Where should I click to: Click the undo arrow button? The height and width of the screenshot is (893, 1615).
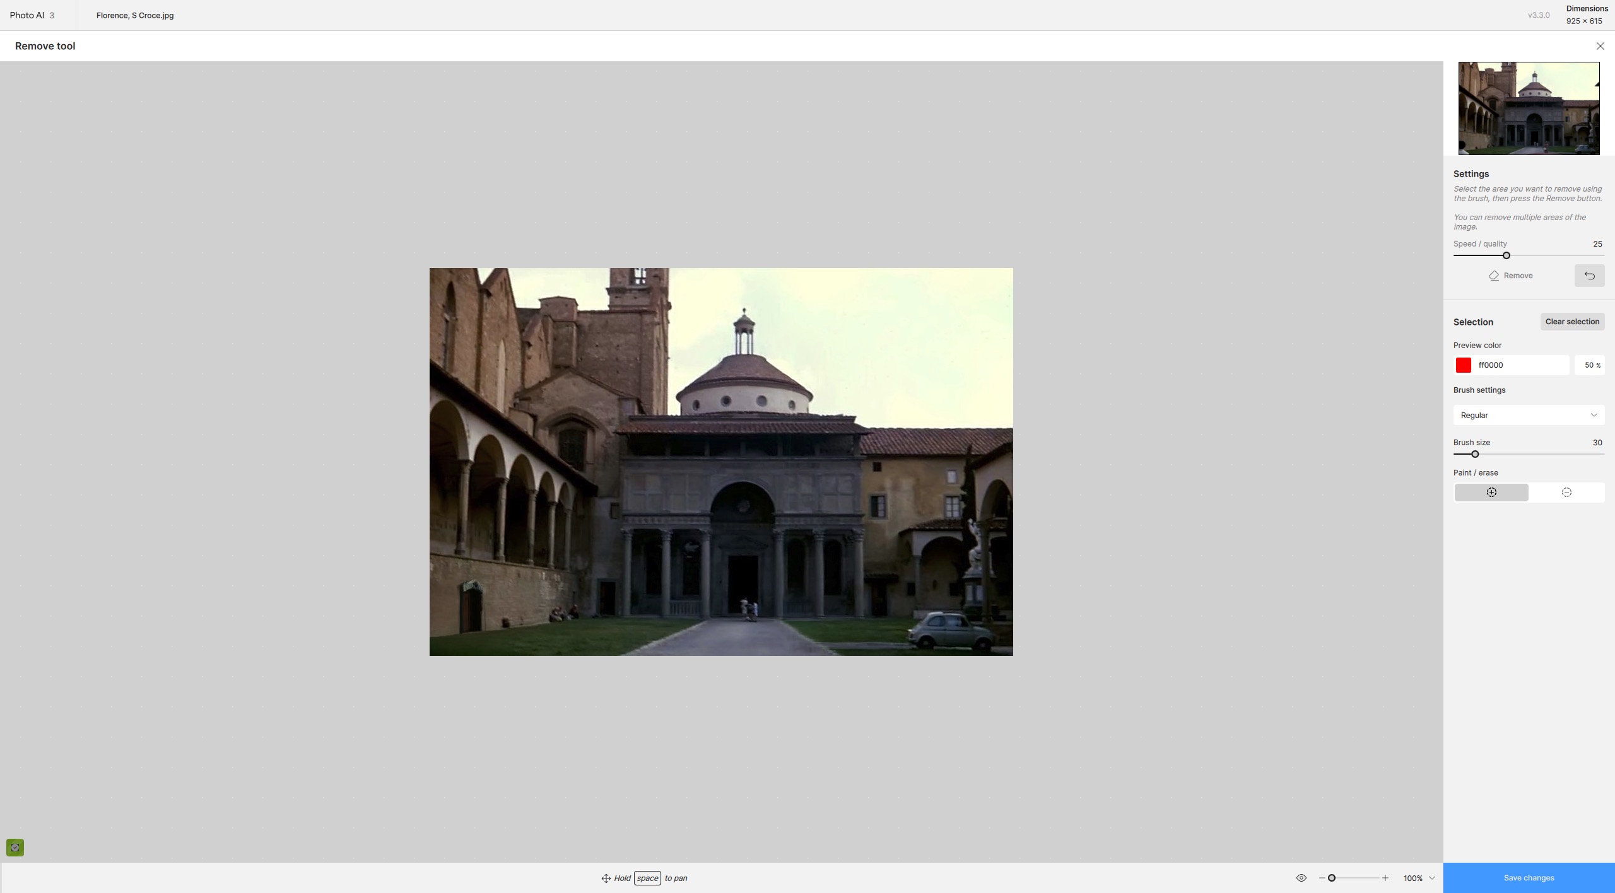tap(1589, 276)
